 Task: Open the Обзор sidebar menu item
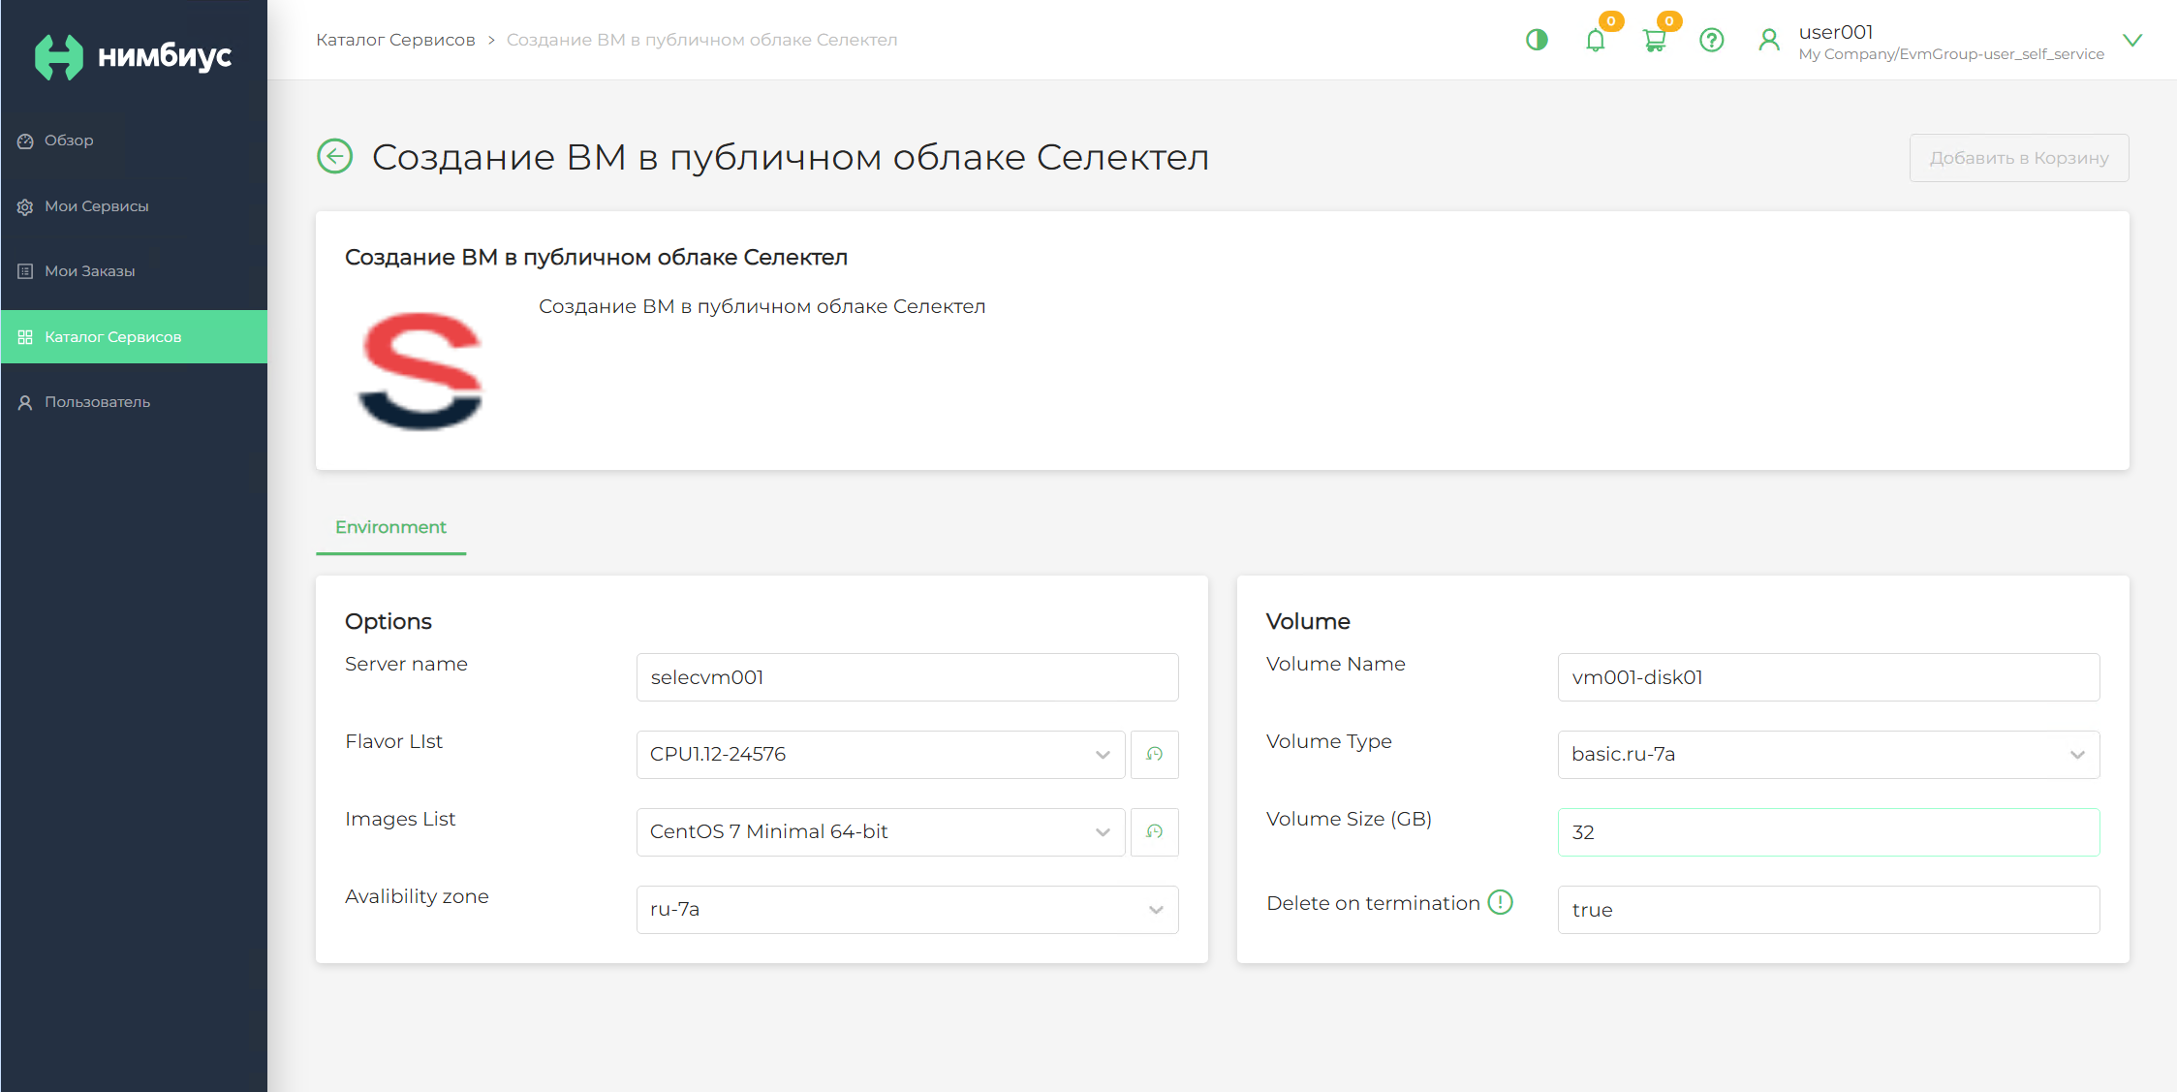point(134,140)
